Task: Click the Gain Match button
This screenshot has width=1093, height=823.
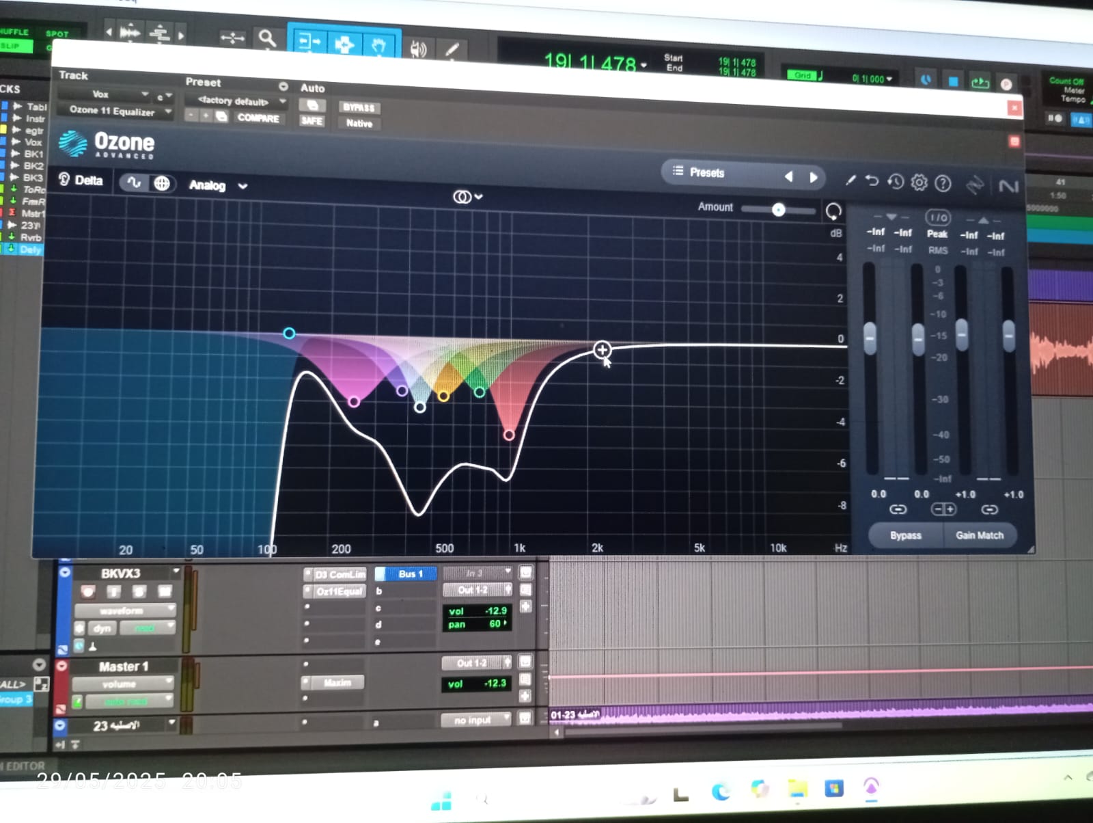Action: [980, 535]
